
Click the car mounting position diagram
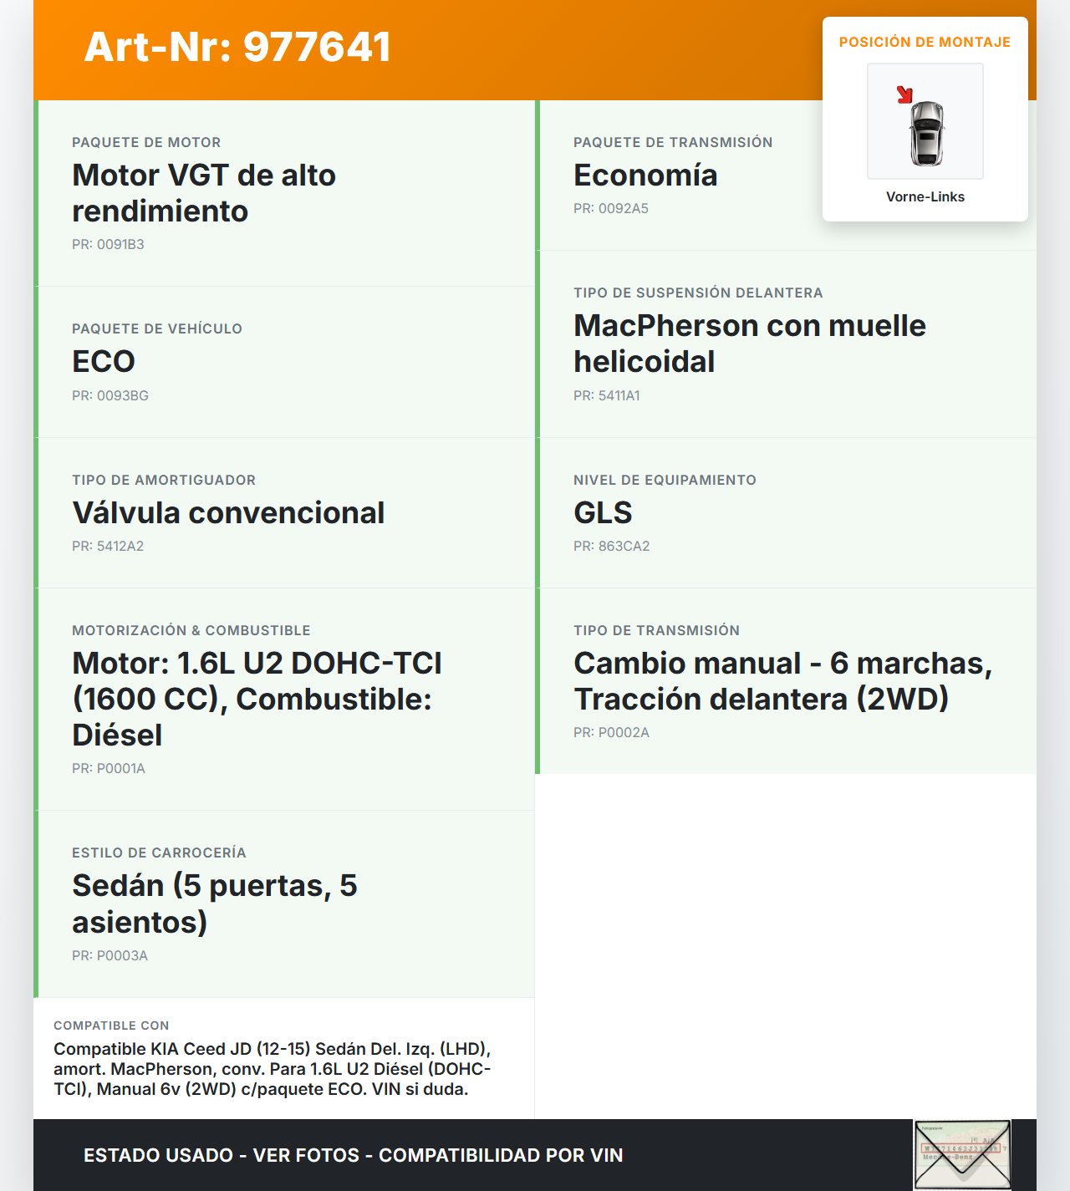(925, 121)
